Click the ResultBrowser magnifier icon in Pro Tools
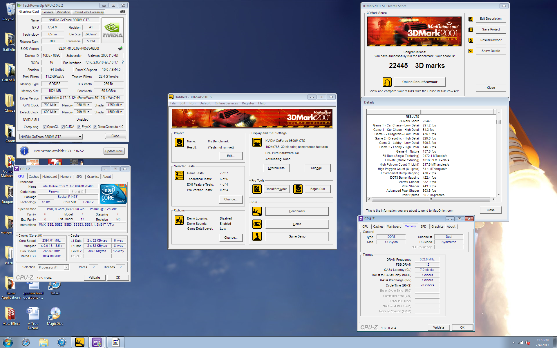557x348 pixels. (x=257, y=189)
